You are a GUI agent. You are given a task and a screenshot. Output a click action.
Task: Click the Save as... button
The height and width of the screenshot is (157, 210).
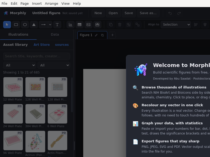(x=148, y=13)
